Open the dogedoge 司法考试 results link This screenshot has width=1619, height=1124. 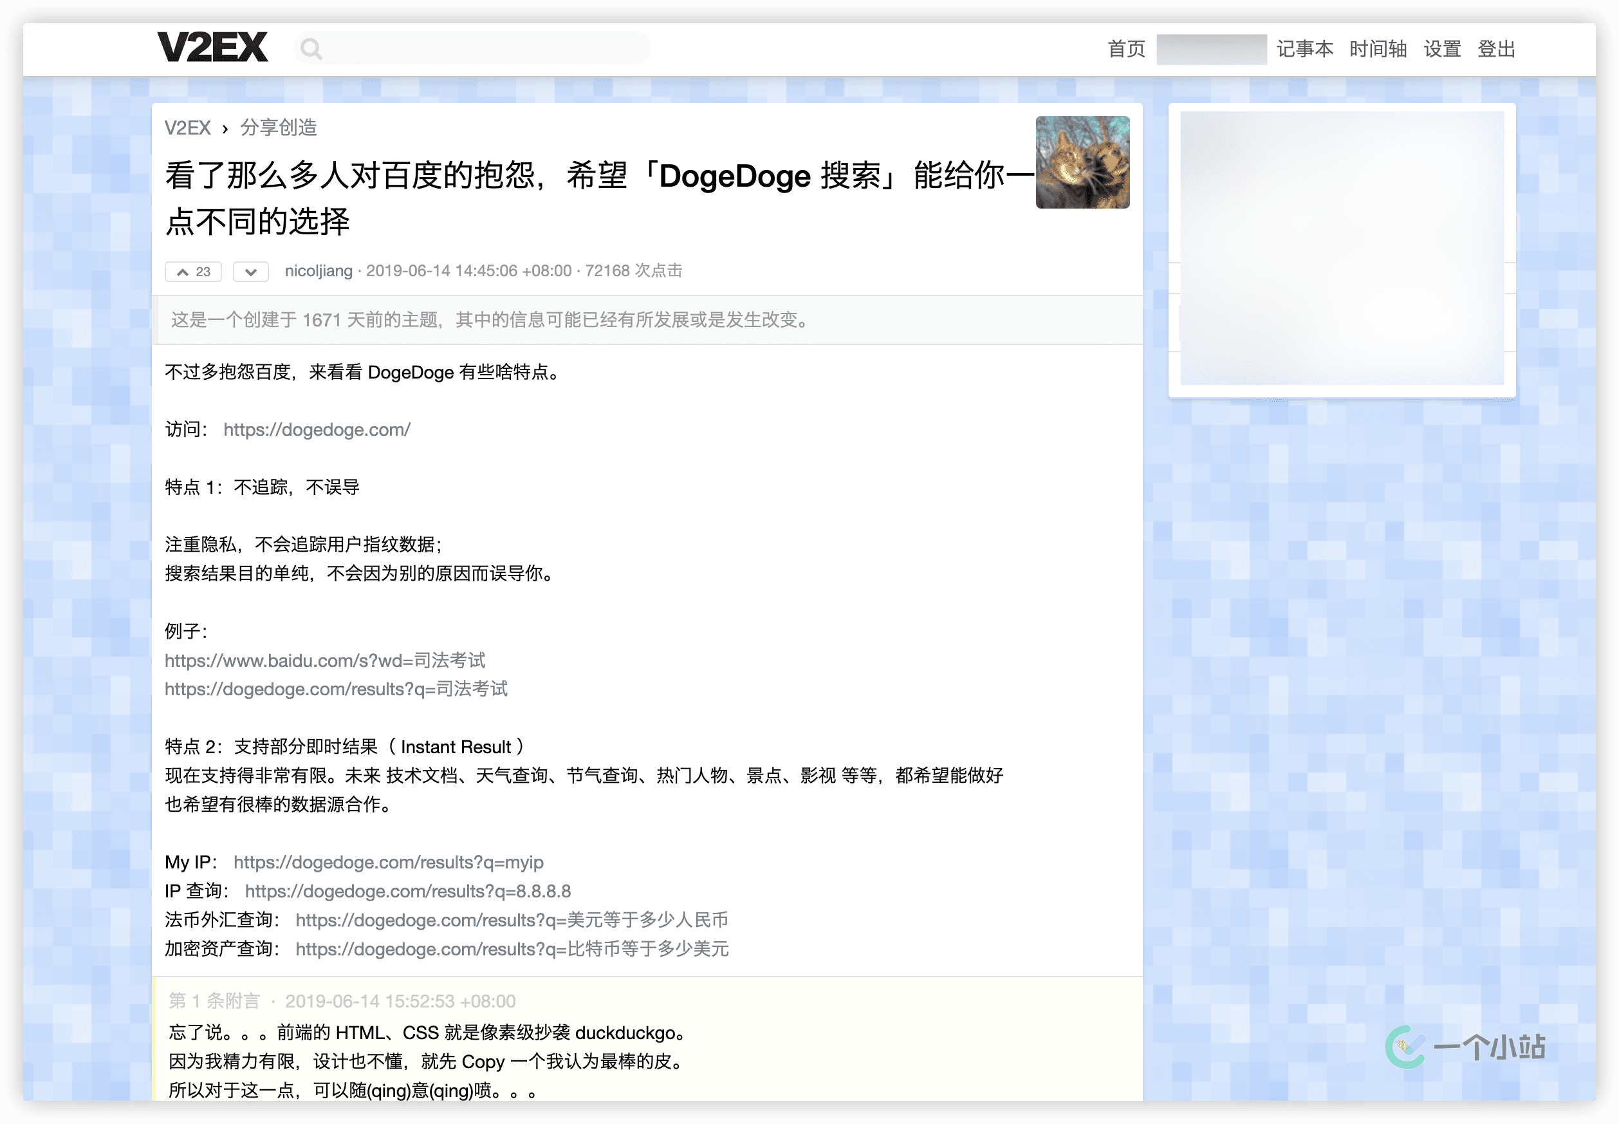(336, 689)
